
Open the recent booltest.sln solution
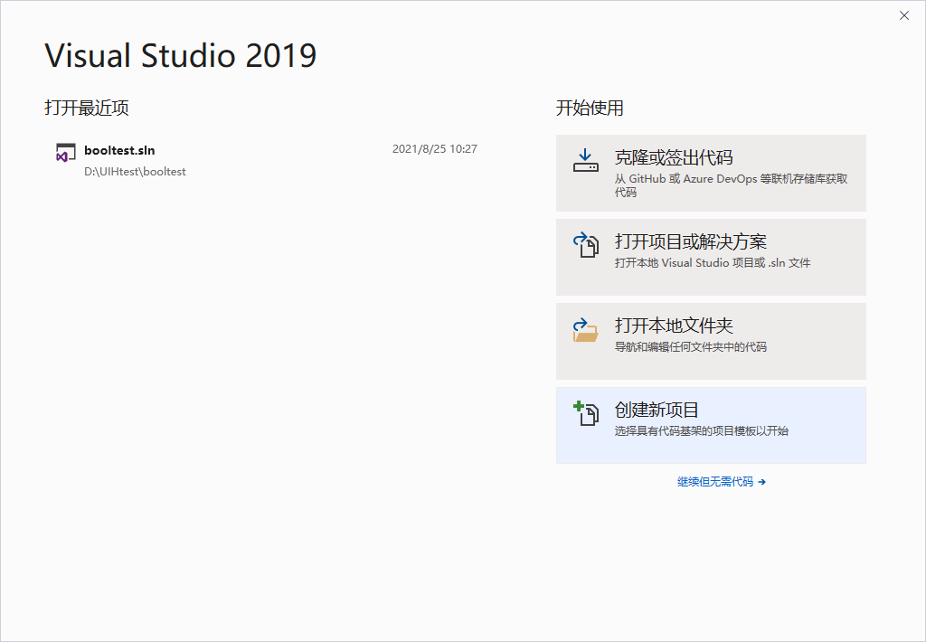coord(120,150)
